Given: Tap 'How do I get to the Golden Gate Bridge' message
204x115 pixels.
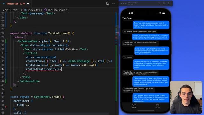Looking at the screenshot, I should click(x=138, y=90).
